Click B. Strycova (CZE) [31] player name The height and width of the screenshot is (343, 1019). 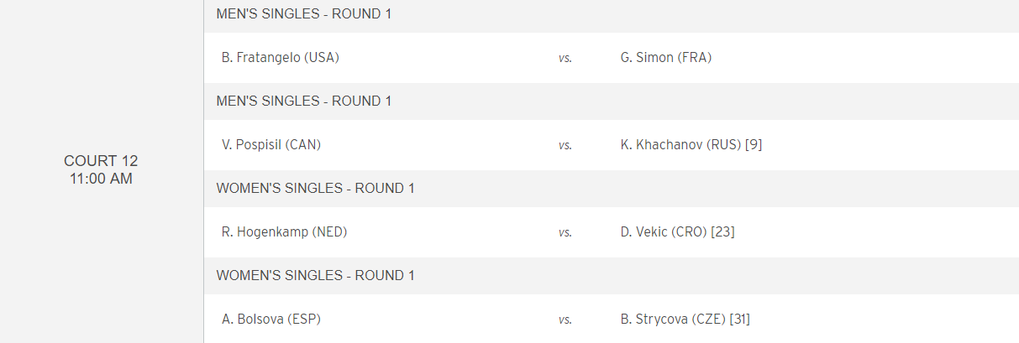pos(685,320)
